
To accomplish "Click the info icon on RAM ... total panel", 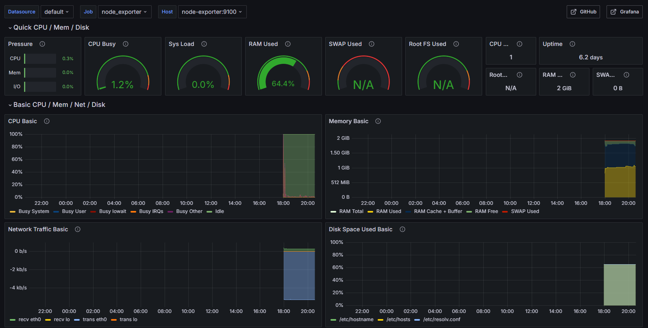I will point(573,75).
